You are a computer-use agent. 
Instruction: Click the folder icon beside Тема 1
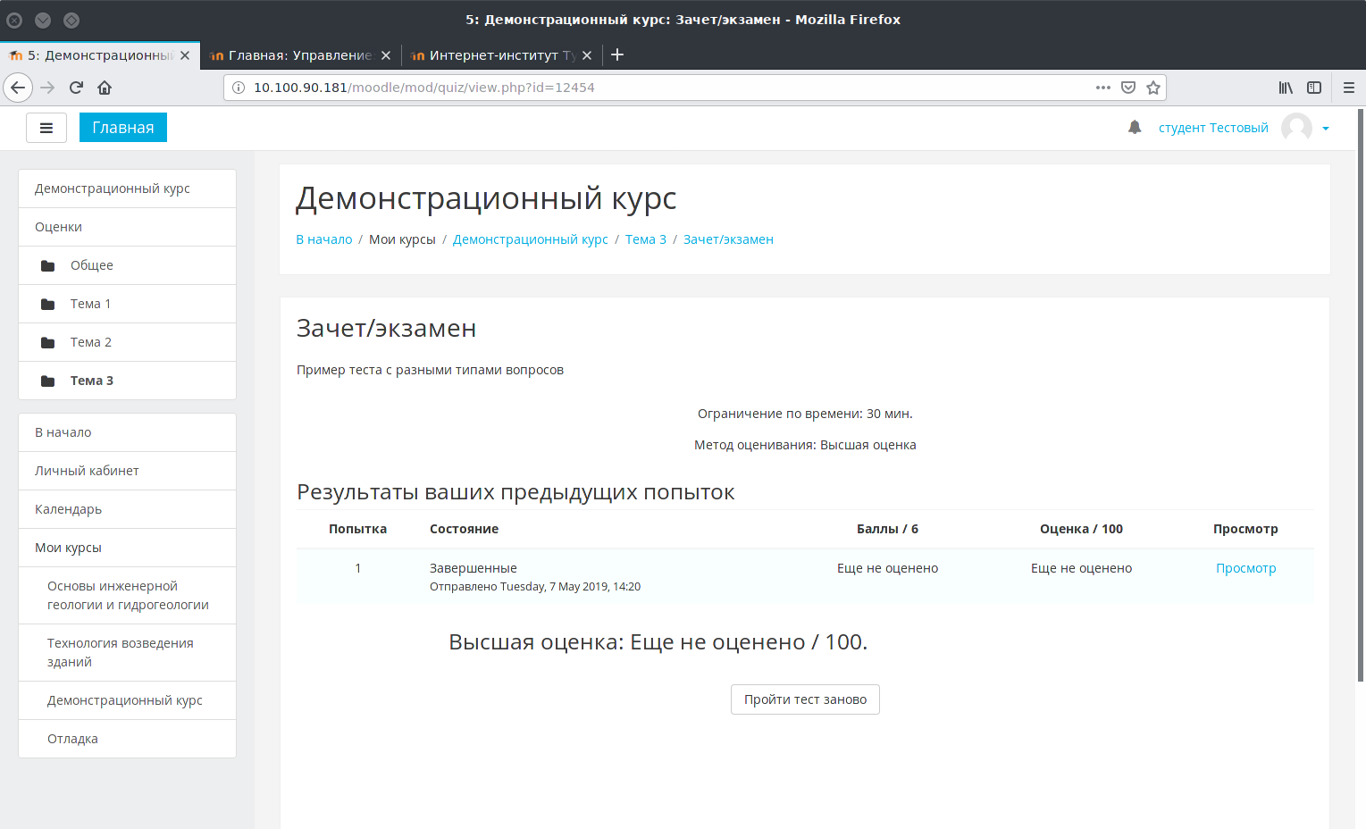tap(48, 304)
